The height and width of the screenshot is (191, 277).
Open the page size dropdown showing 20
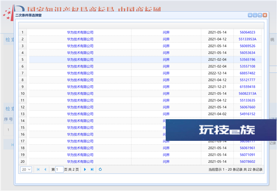pos(26,169)
